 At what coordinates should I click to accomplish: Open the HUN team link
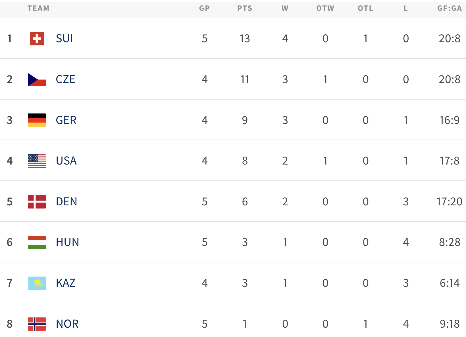click(x=67, y=243)
